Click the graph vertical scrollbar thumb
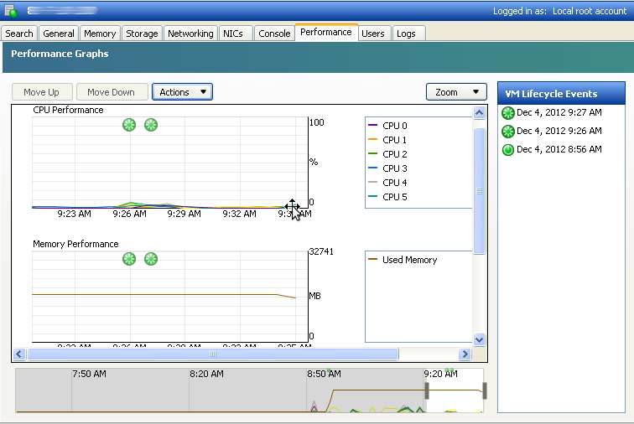This screenshot has width=634, height=424. coord(479,191)
